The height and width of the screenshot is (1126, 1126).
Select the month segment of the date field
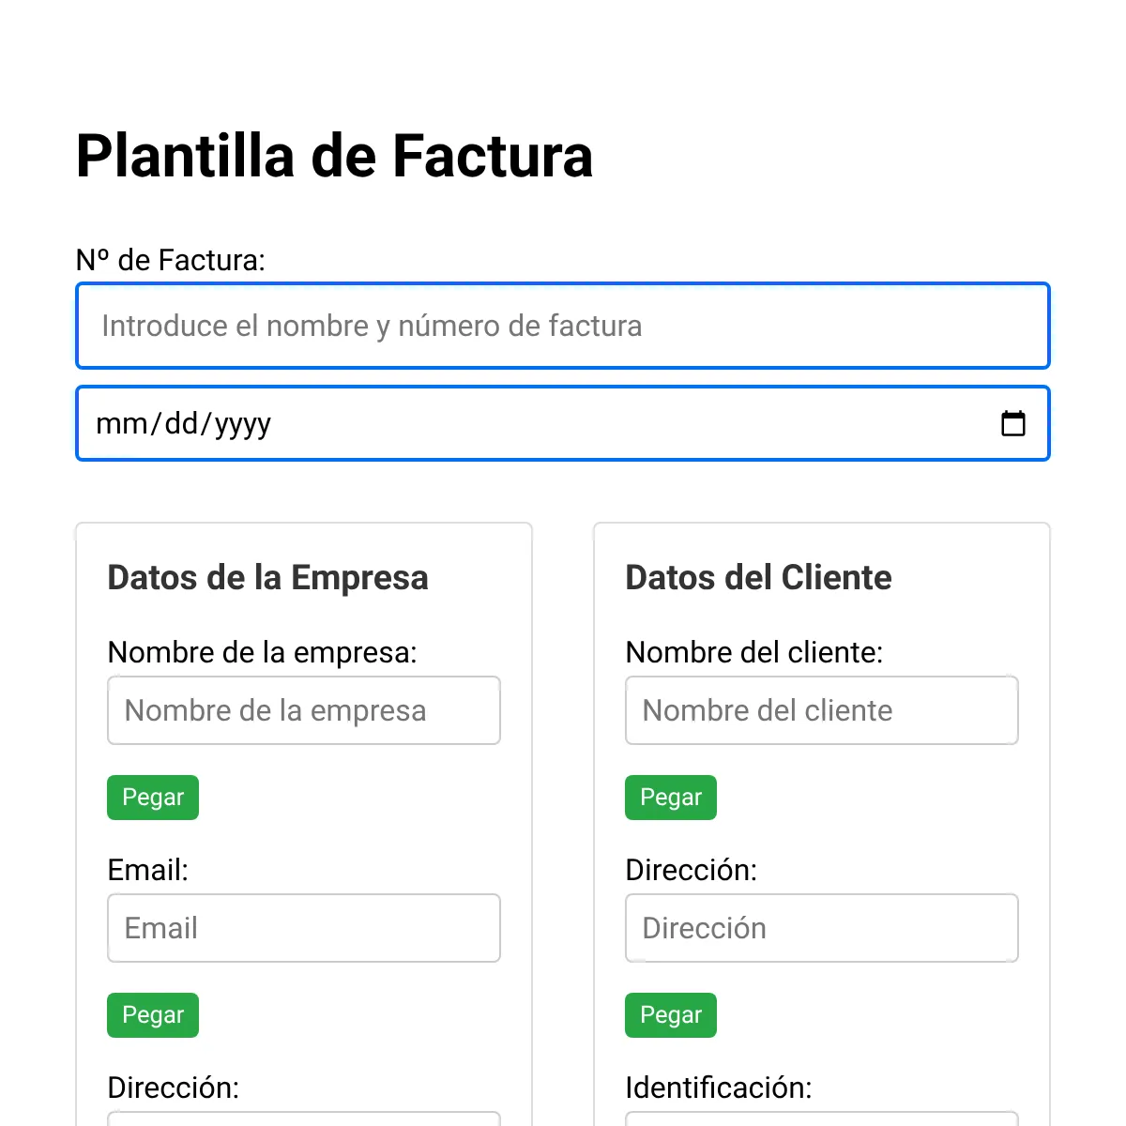pyautogui.click(x=121, y=423)
